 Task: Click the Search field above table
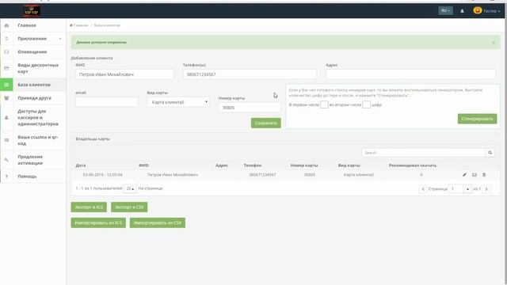(x=424, y=153)
